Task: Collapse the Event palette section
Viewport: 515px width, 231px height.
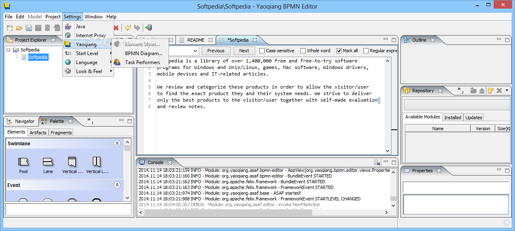Action: 117,185
